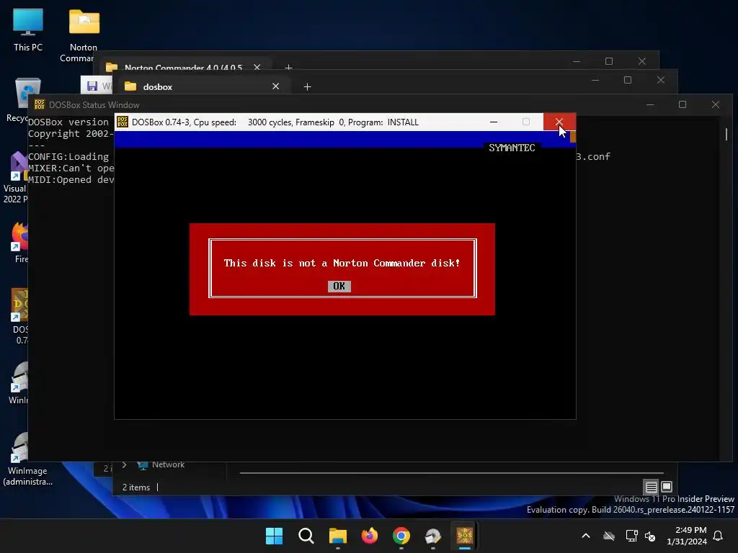Select the Norton Commander 4.0 Explorer tab

click(184, 67)
